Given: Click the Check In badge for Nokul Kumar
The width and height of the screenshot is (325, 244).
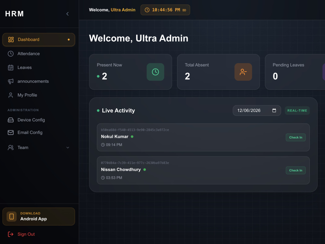Looking at the screenshot, I should (x=295, y=137).
